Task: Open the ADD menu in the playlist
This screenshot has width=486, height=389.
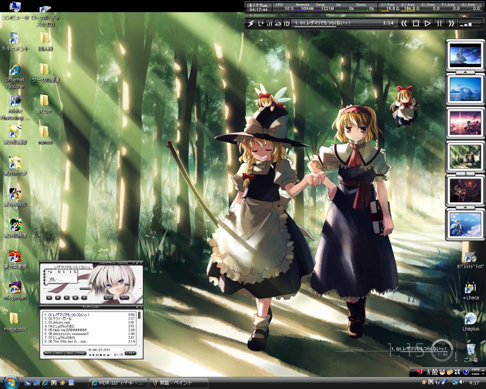Action: [x=48, y=353]
